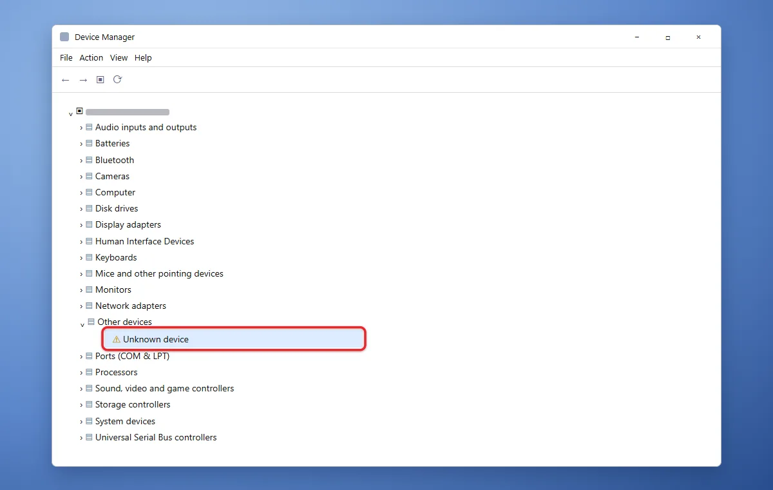Click the Scan for hardware changes refresh icon

tap(117, 79)
